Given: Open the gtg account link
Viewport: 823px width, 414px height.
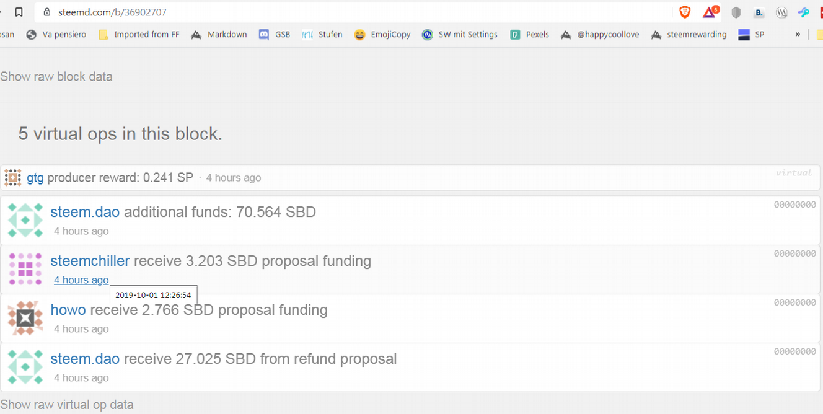Looking at the screenshot, I should click(x=35, y=178).
